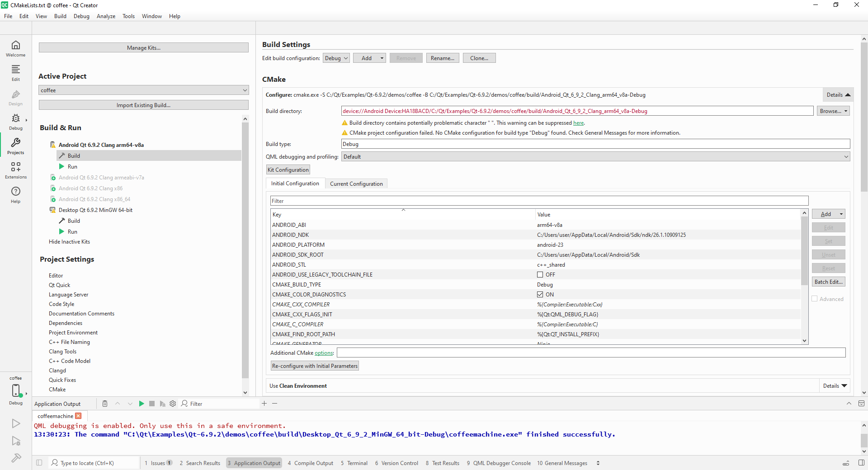Image resolution: width=868 pixels, height=470 pixels.
Task: Open the Extensions mode
Action: point(16,170)
